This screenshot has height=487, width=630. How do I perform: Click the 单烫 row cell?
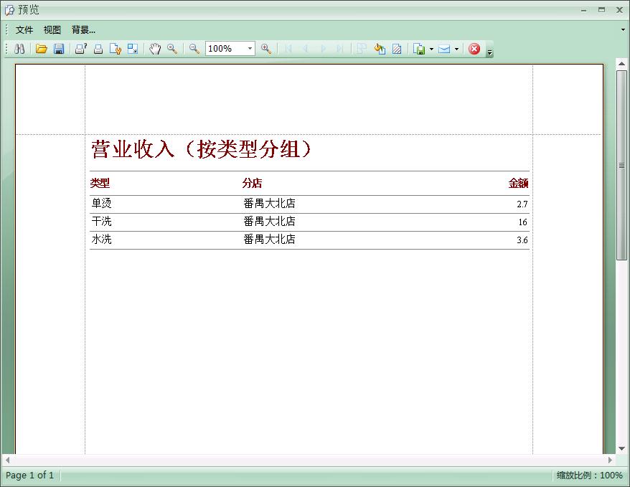tap(101, 203)
